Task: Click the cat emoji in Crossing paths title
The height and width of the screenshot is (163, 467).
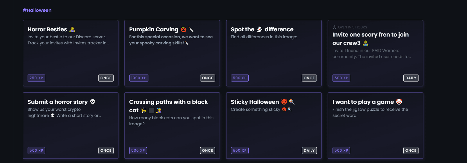Action: click(x=143, y=110)
